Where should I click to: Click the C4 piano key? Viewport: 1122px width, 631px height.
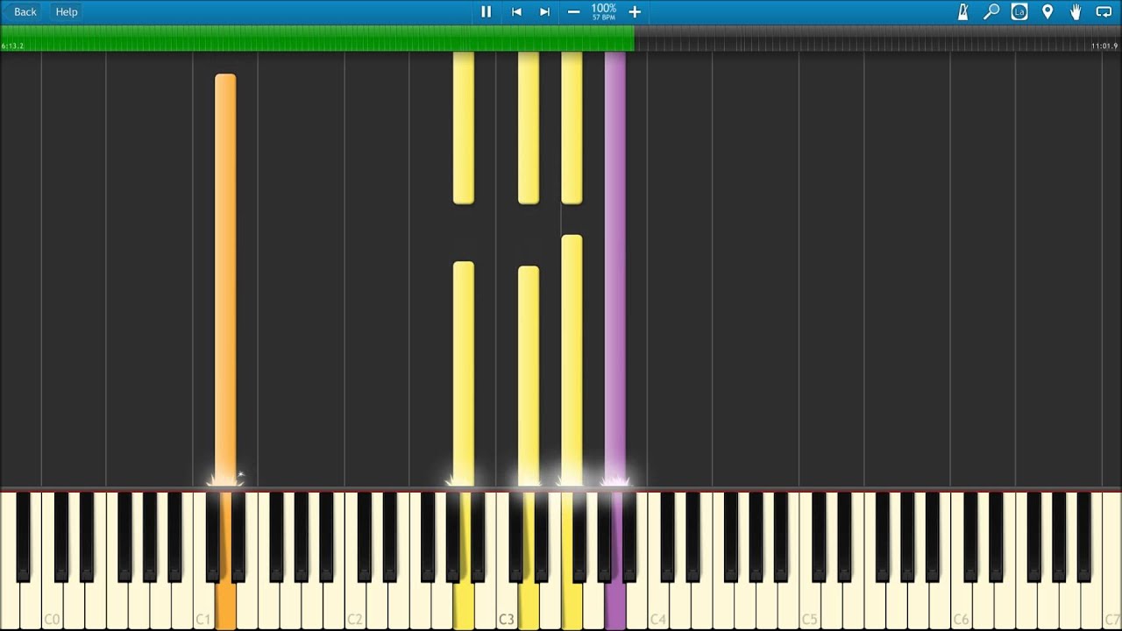[658, 605]
